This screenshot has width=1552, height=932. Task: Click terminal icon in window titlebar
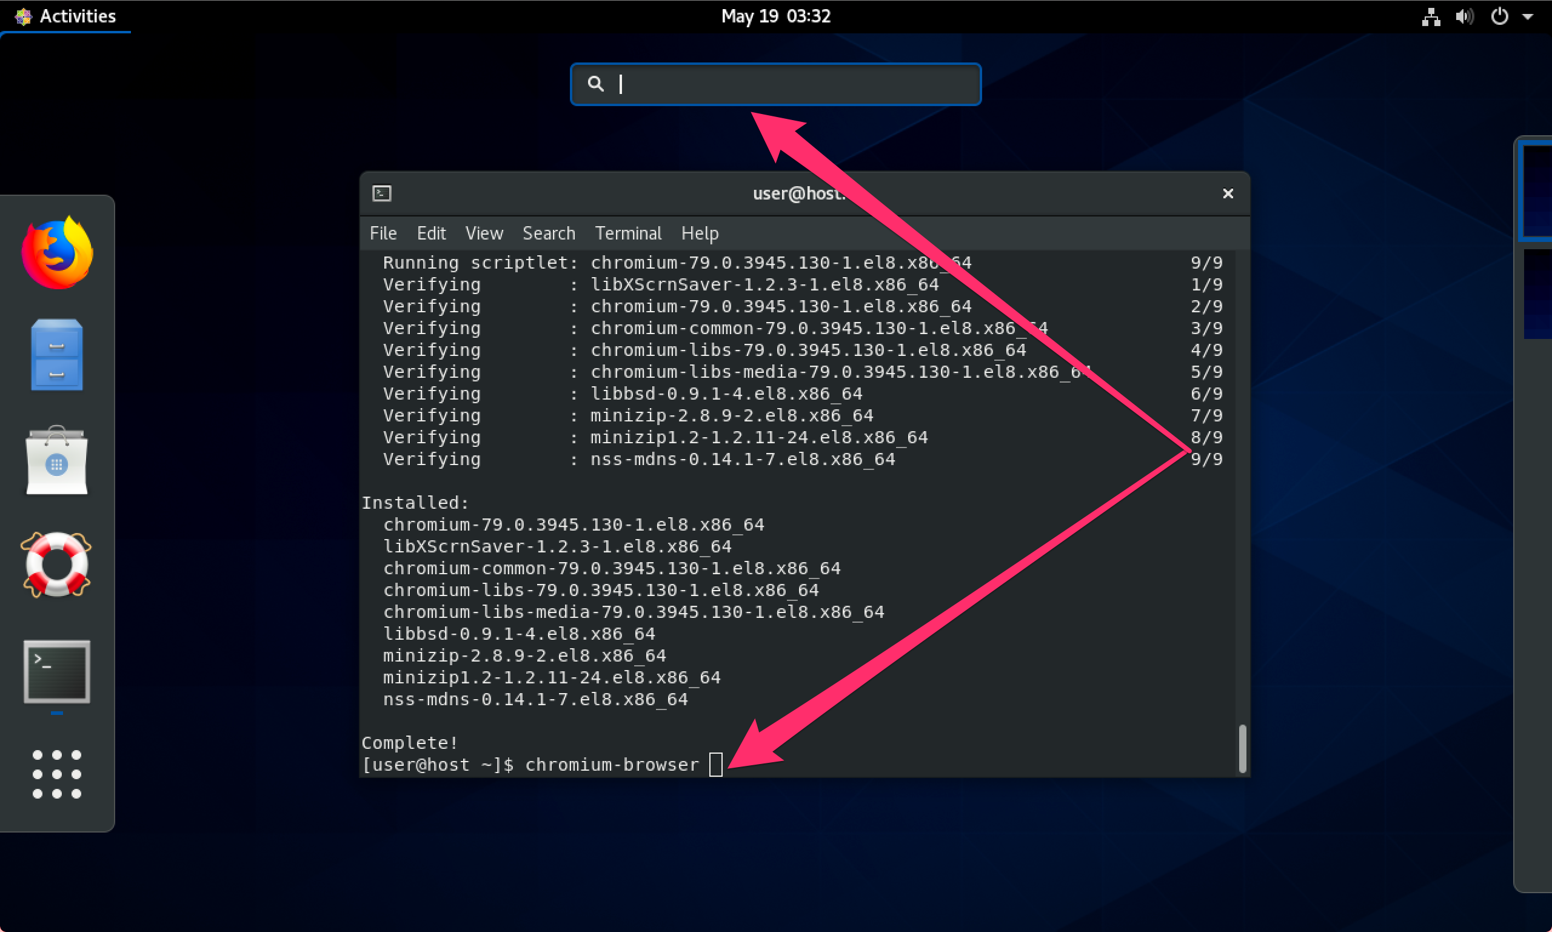[x=382, y=193]
